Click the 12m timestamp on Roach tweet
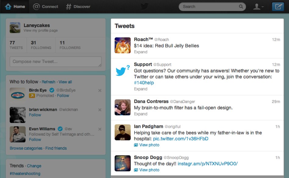This screenshot has width=289, height=178. pyautogui.click(x=276, y=40)
